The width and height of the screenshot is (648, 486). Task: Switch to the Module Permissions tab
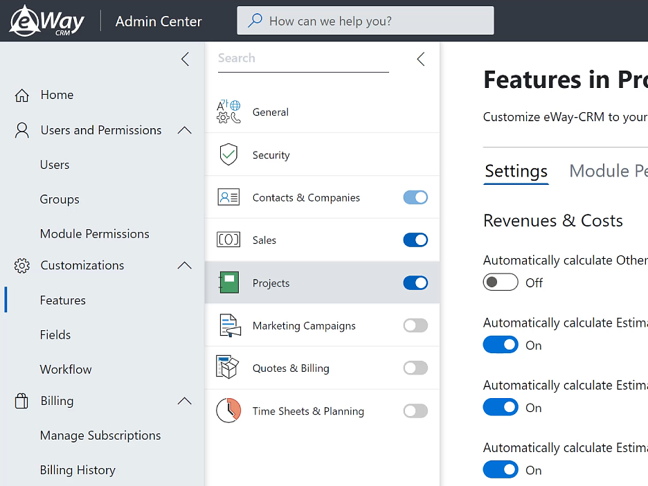point(609,171)
